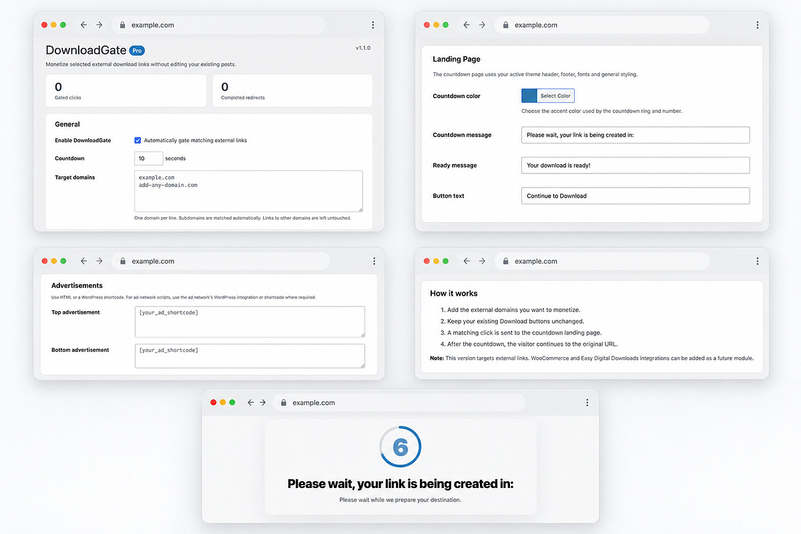Click the v1.1.0 version text
801x534 pixels.
363,48
